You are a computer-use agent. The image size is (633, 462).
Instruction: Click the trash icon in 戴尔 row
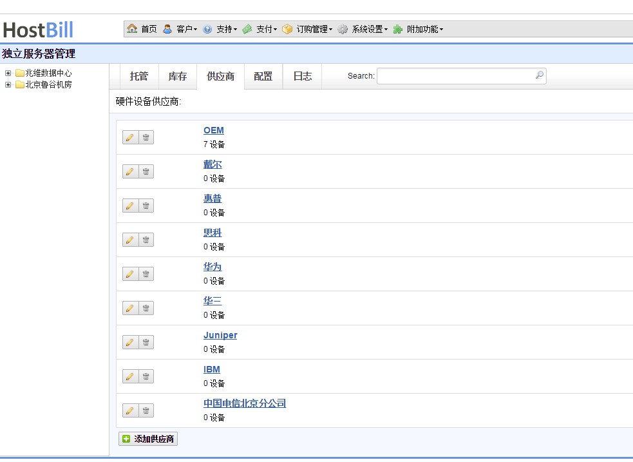[146, 171]
